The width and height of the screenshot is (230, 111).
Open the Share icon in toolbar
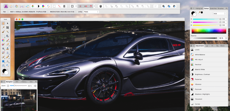point(27,6)
